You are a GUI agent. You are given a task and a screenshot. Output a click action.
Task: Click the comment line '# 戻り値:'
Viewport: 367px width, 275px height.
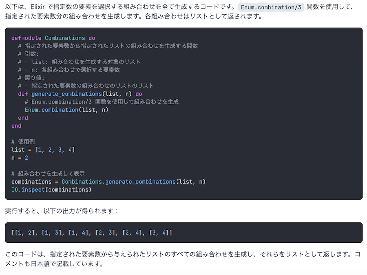pyautogui.click(x=31, y=78)
